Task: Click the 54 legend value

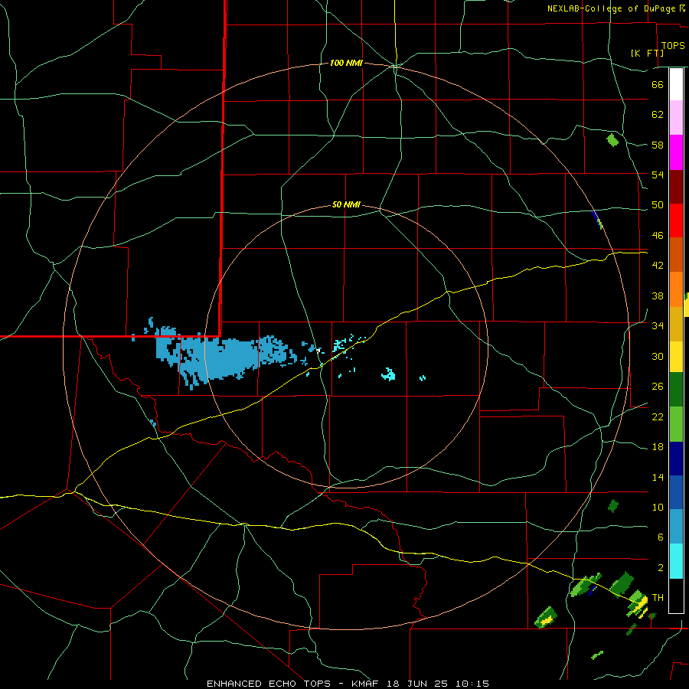Action: 658,175
